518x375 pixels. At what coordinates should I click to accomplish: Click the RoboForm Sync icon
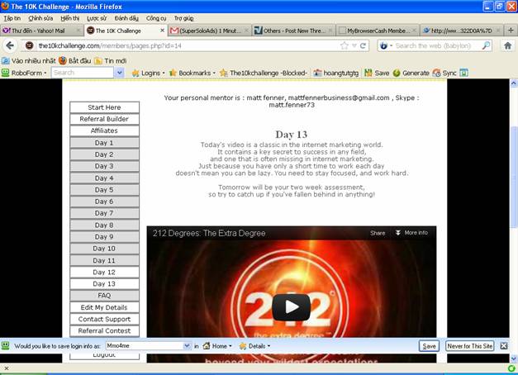[444, 73]
